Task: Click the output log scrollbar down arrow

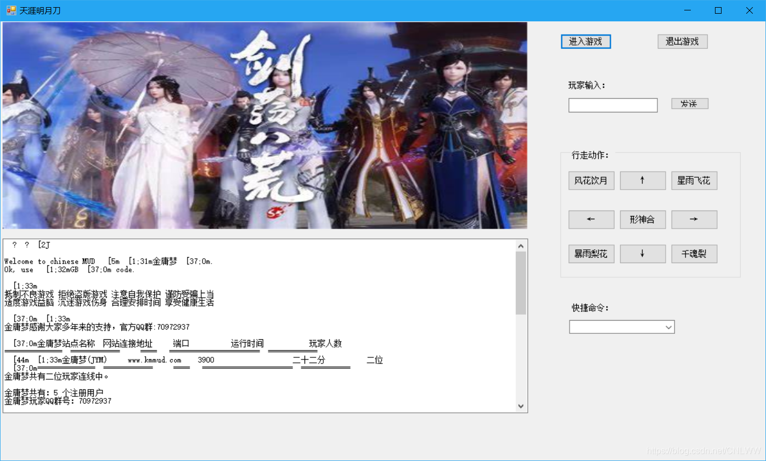Action: tap(521, 406)
